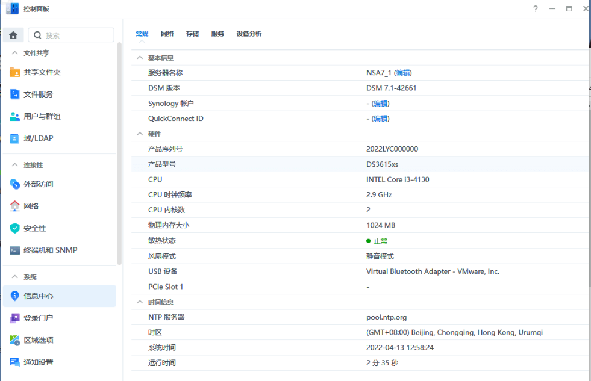The image size is (591, 381).
Task: Select the uptime value 2 分 35 秒
Action: tap(382, 363)
